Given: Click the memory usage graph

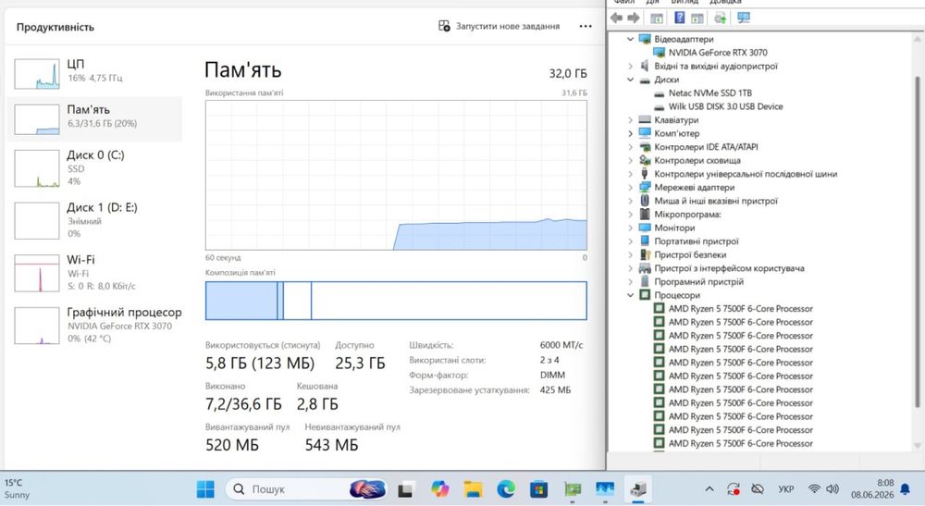Looking at the screenshot, I should (x=396, y=175).
